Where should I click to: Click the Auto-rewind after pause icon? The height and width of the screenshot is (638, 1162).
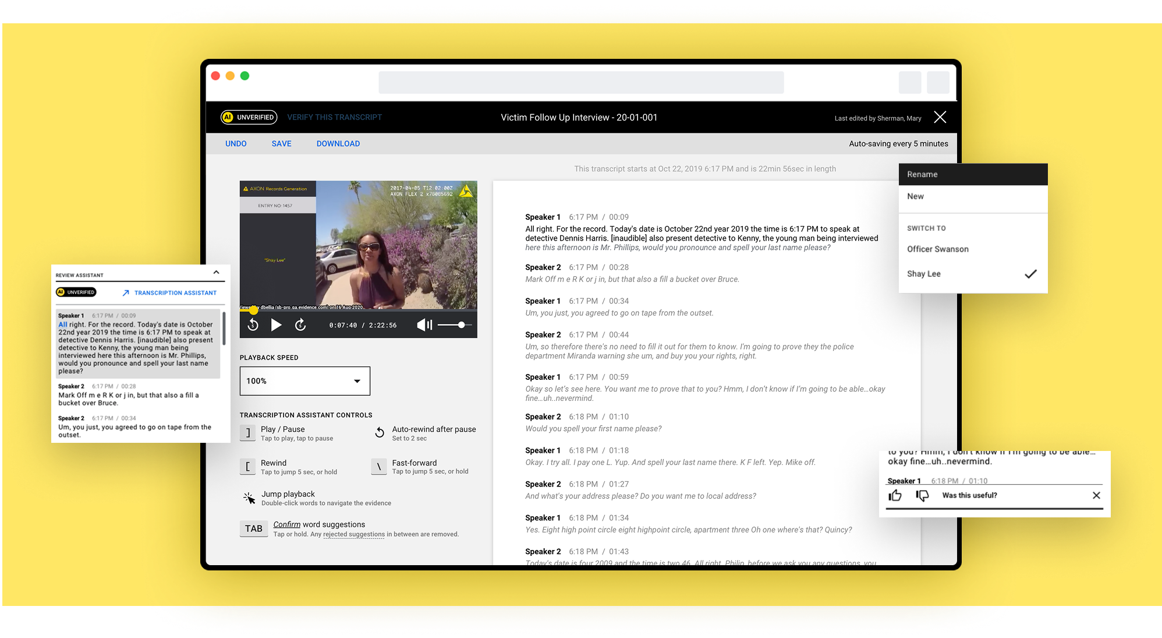pyautogui.click(x=380, y=432)
